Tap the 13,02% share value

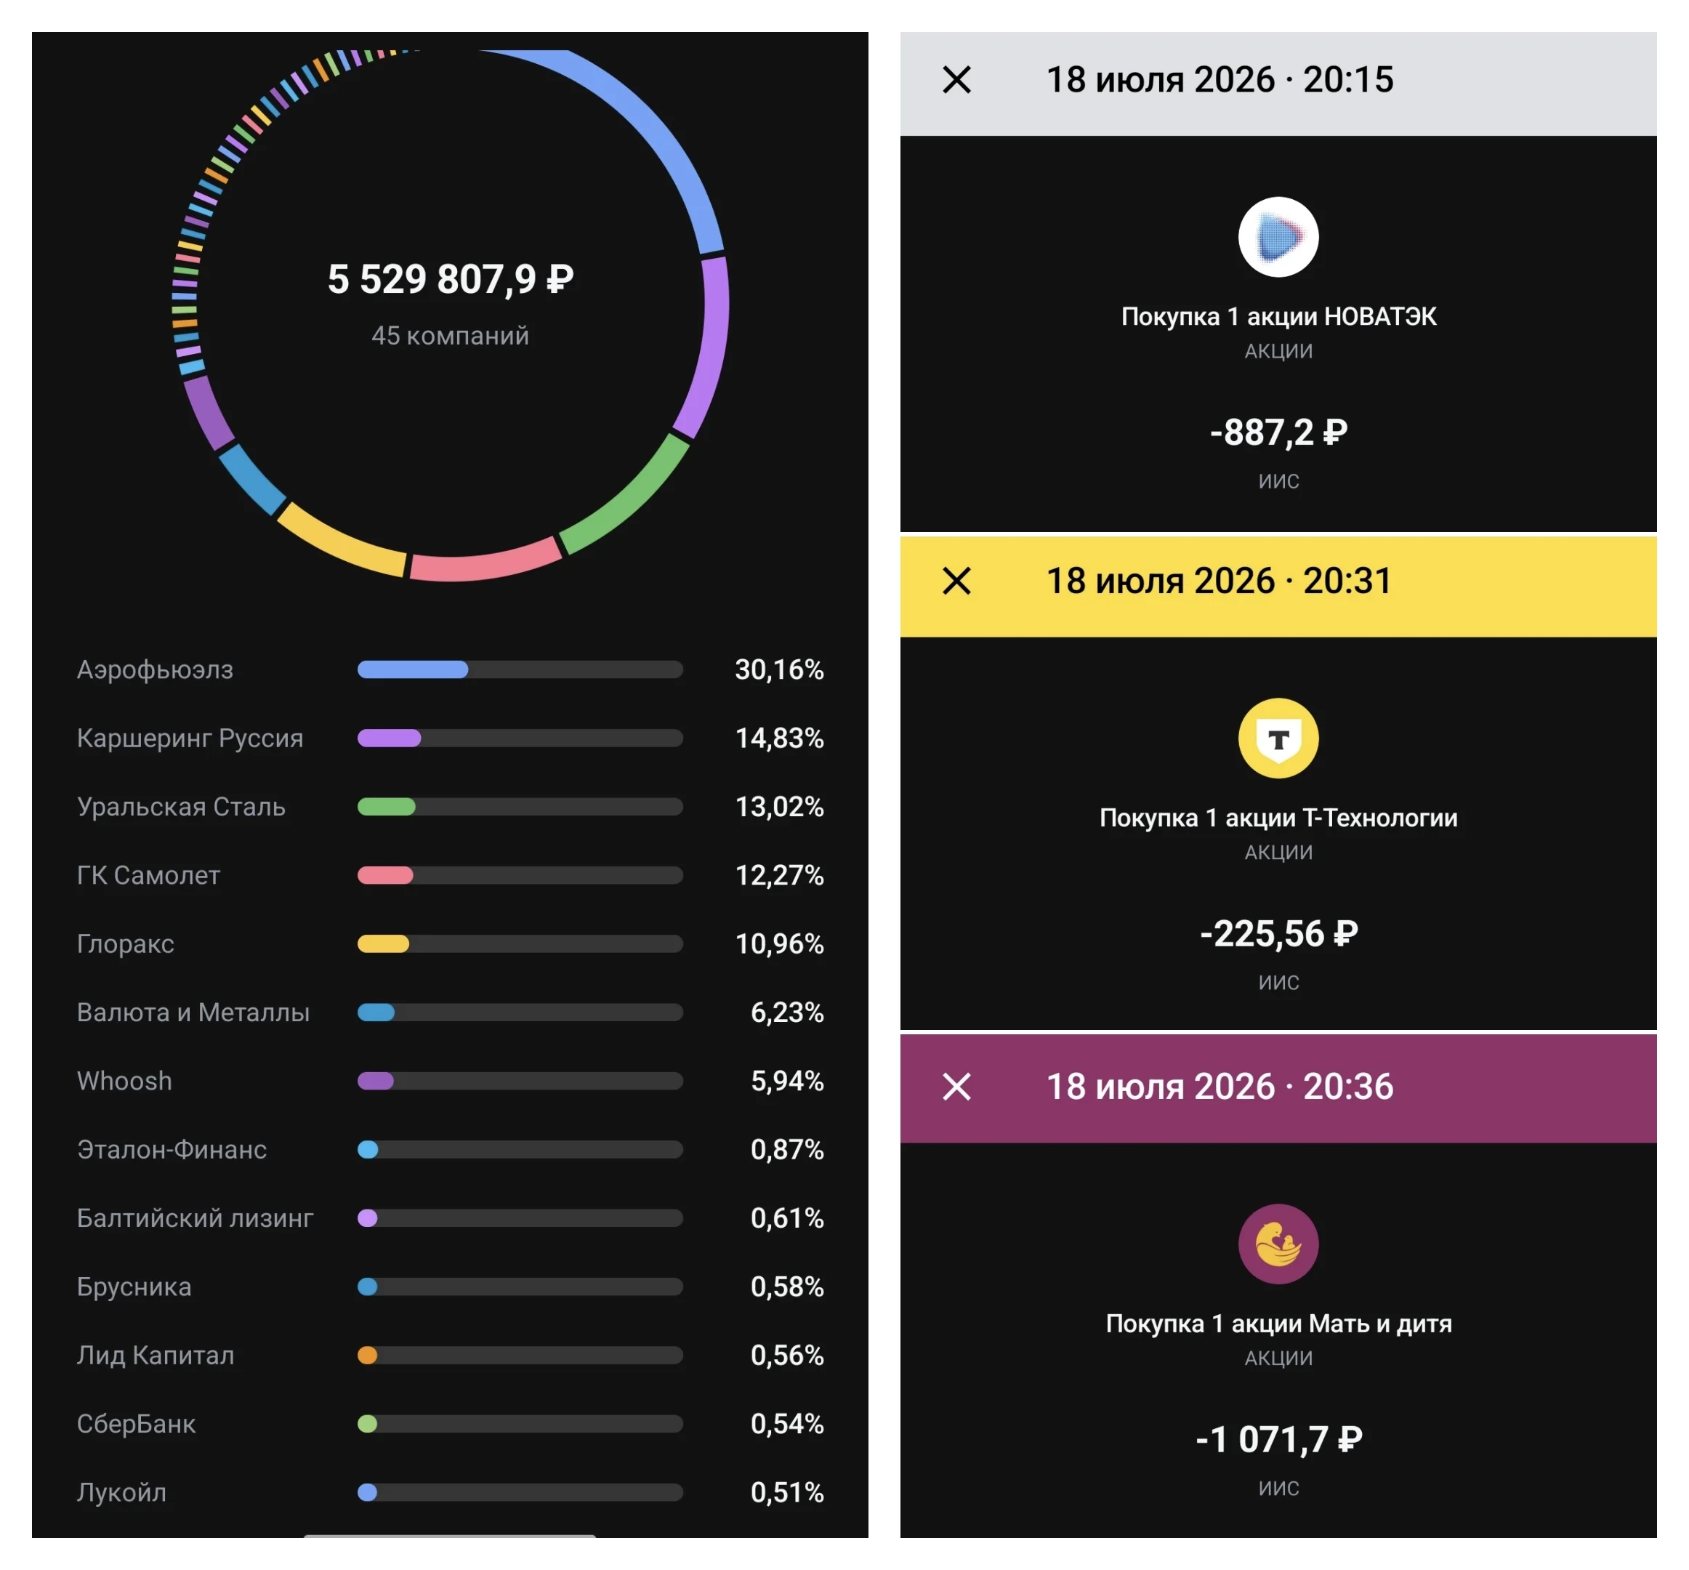[779, 806]
